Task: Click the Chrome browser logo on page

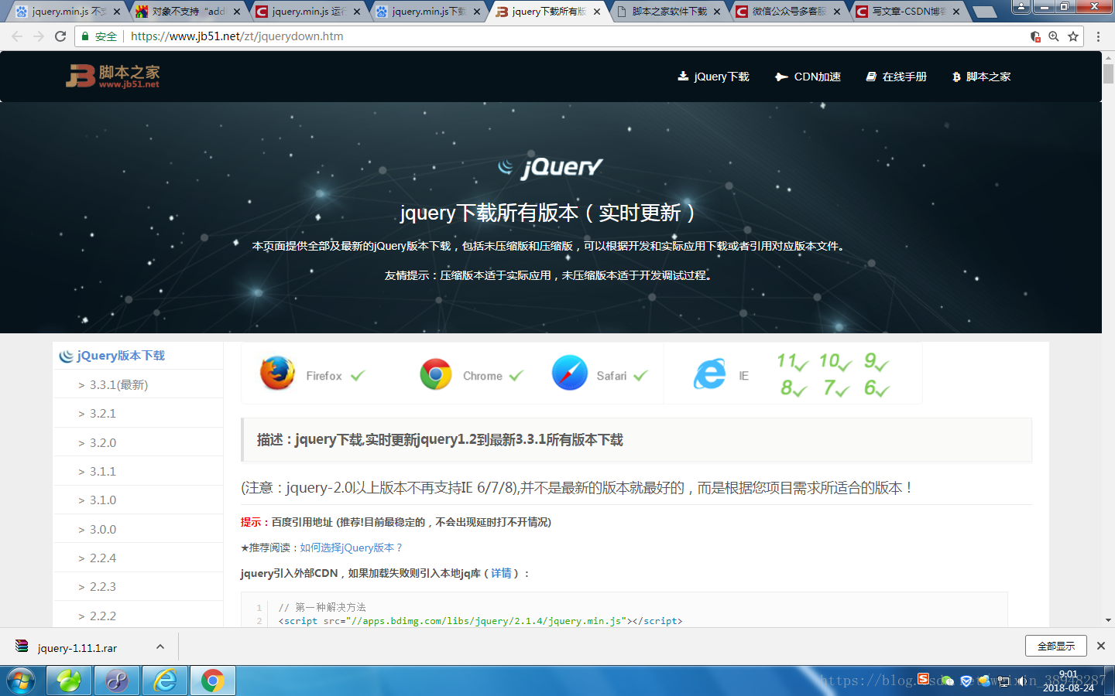Action: (436, 374)
